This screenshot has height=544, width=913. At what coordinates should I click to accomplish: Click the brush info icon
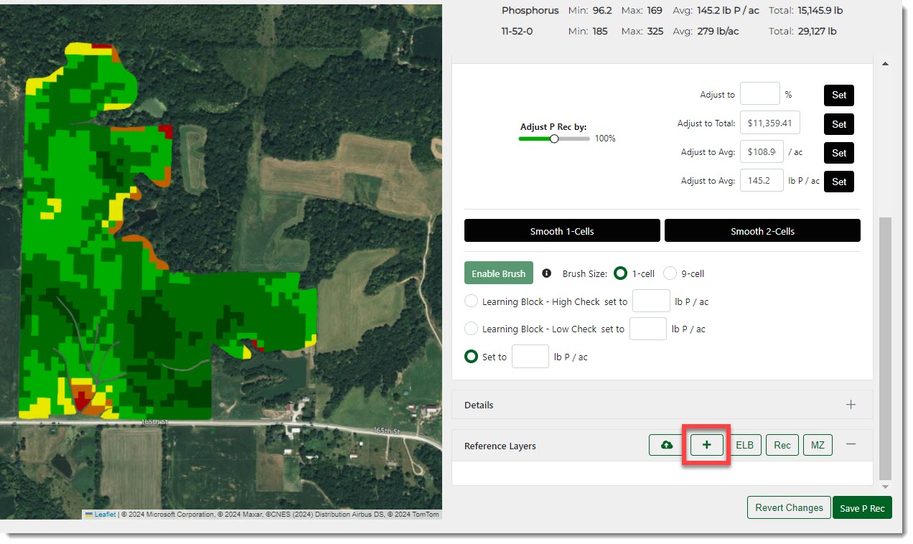(x=547, y=273)
